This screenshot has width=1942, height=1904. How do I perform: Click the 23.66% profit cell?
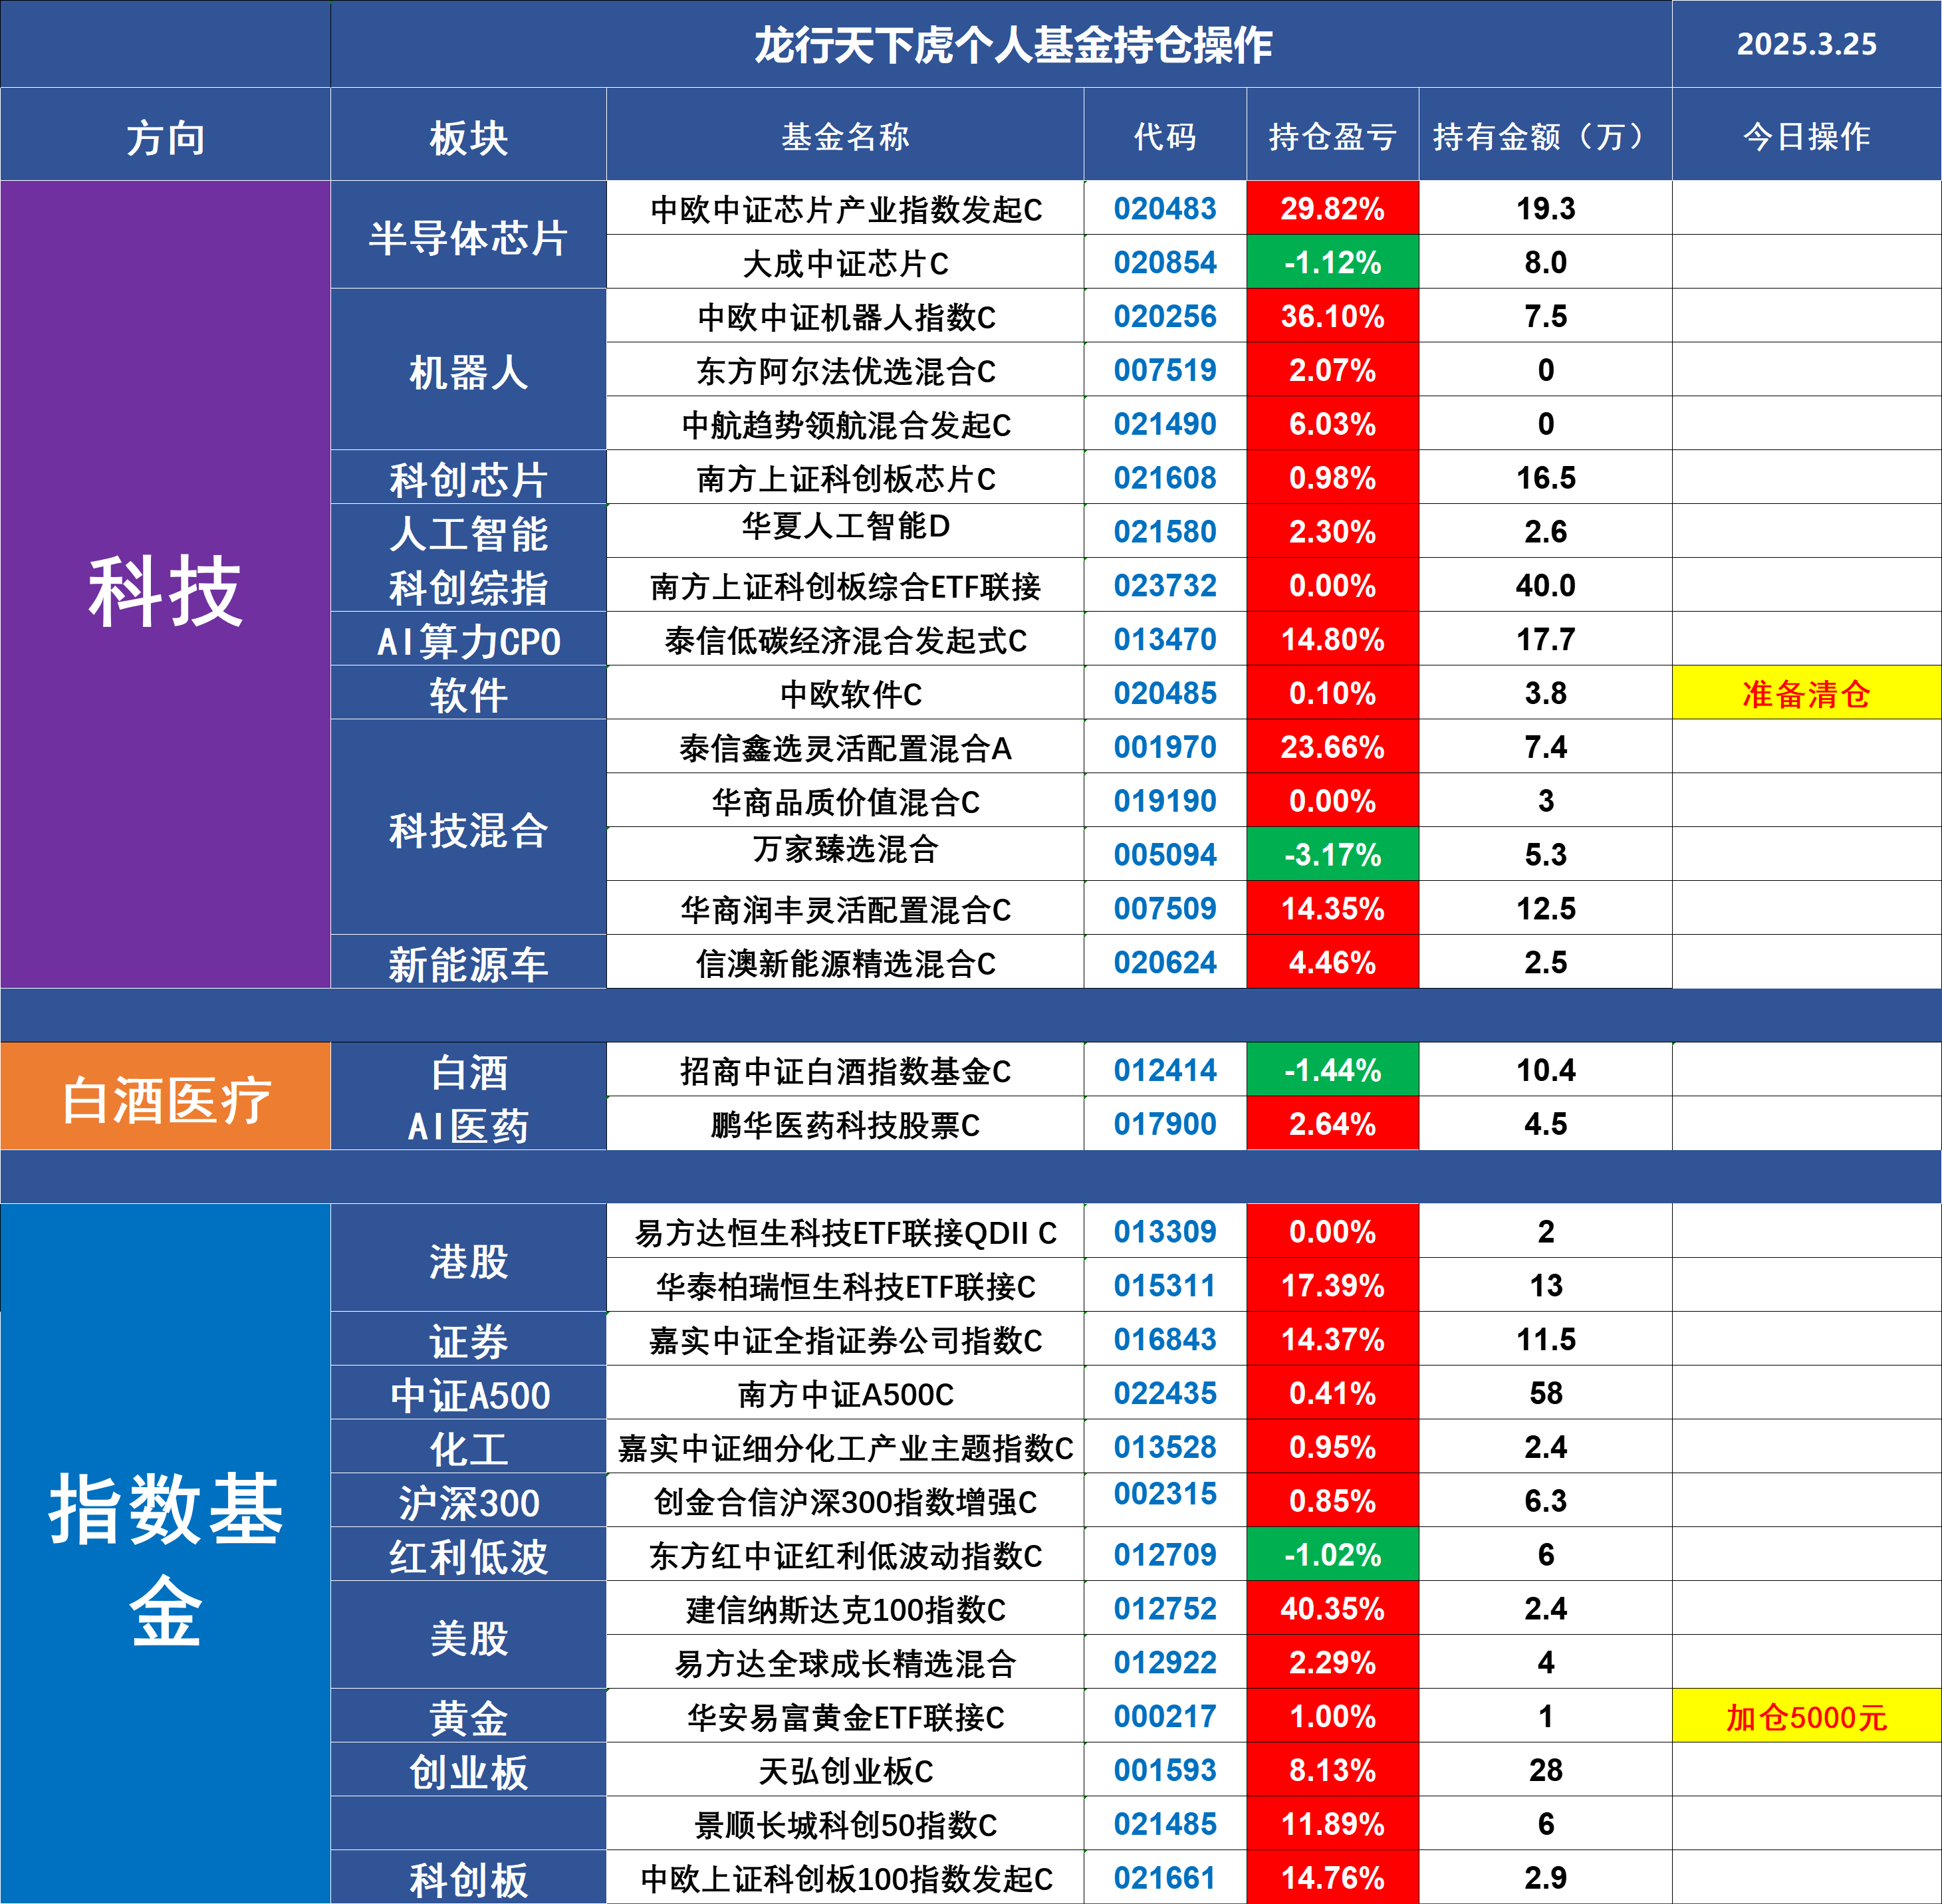click(x=1332, y=747)
